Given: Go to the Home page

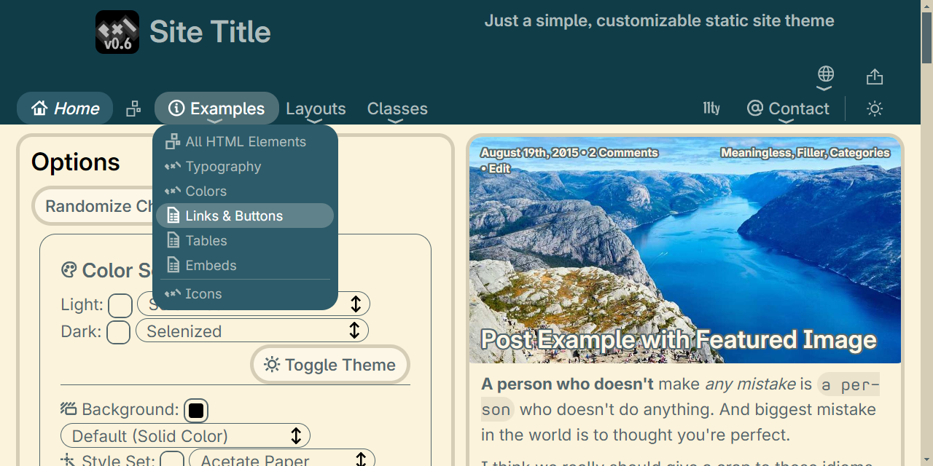Looking at the screenshot, I should click(x=65, y=108).
